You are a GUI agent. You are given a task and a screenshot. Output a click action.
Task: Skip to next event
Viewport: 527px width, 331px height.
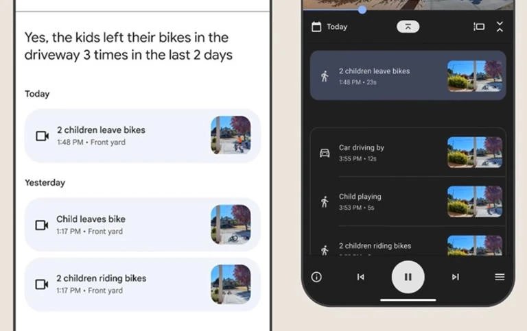click(456, 277)
